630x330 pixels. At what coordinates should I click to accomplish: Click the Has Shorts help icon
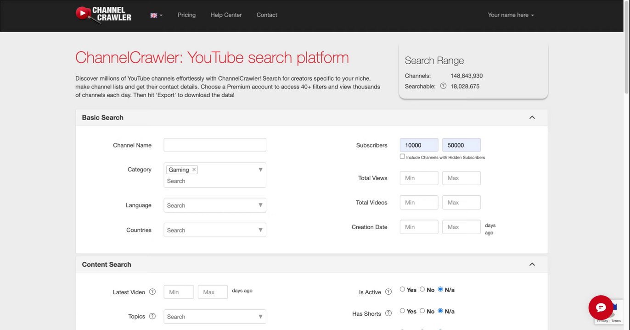click(388, 313)
